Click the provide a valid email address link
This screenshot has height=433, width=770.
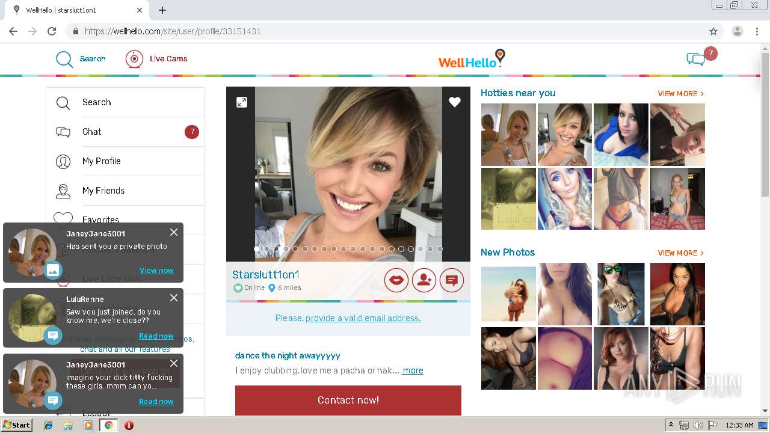pyautogui.click(x=363, y=318)
